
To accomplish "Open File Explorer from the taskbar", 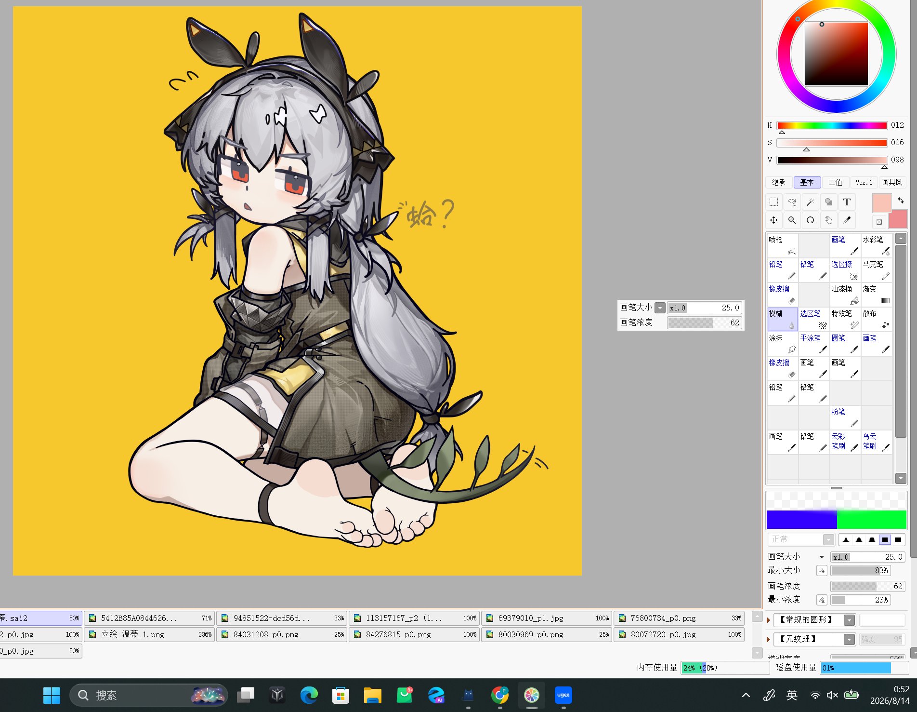I will click(372, 695).
